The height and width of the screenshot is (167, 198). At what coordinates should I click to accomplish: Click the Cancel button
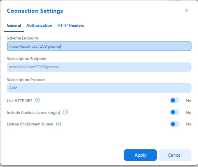click(175, 155)
